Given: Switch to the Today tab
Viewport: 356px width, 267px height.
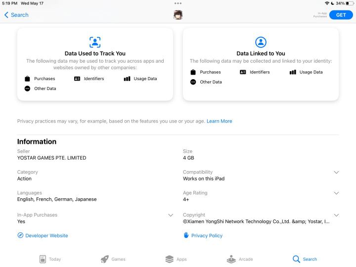Looking at the screenshot, I should coord(50,259).
